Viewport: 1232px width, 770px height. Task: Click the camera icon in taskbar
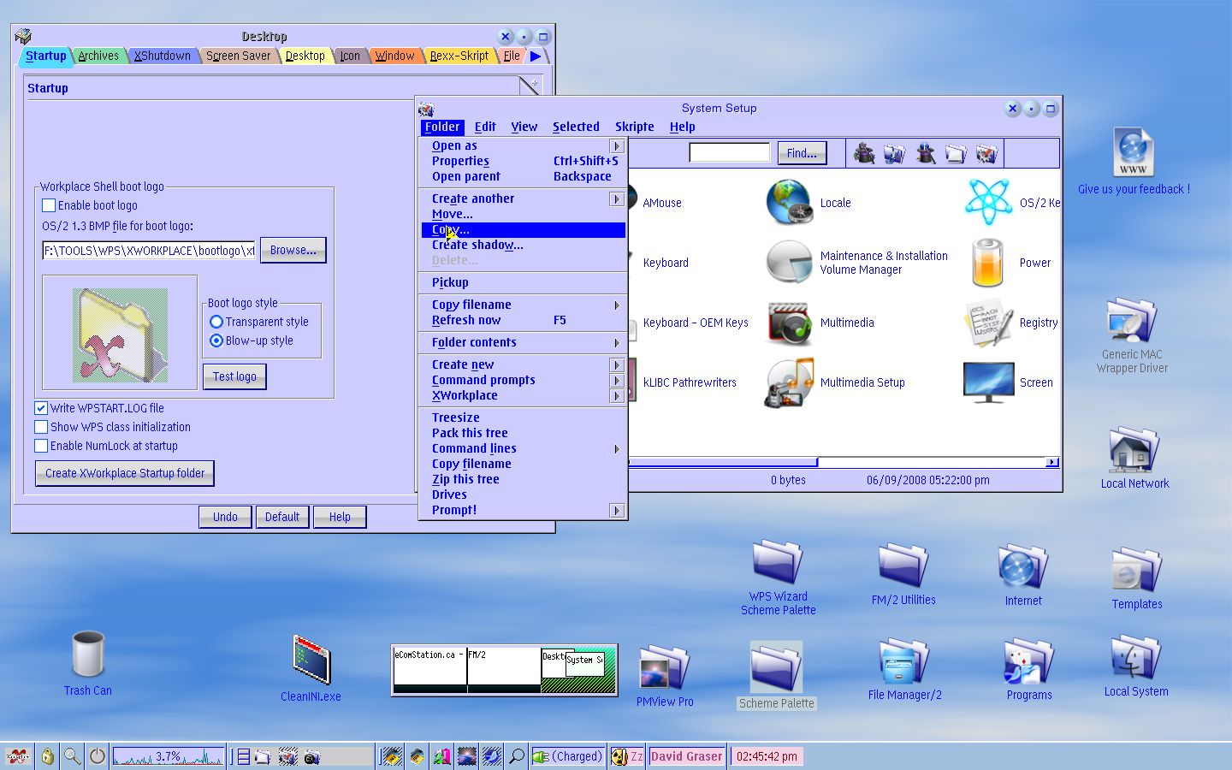(311, 757)
